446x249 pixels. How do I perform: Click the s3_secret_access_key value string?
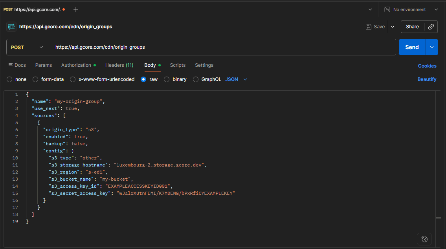click(176, 193)
